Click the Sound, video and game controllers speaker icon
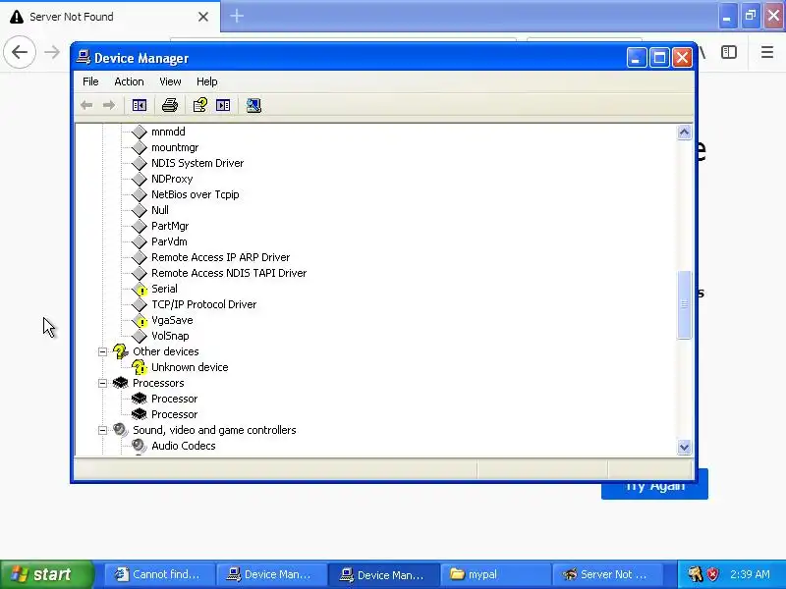The height and width of the screenshot is (589, 786). 120,430
